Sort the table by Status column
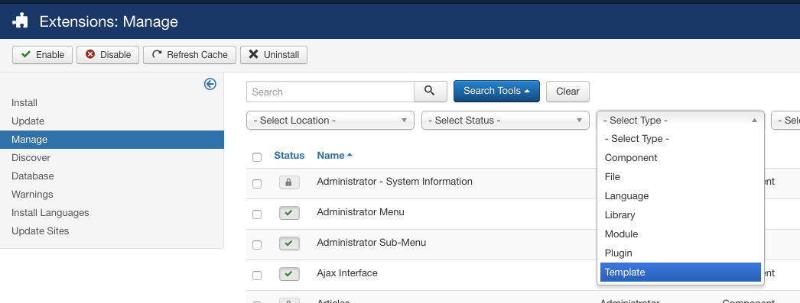 point(289,156)
